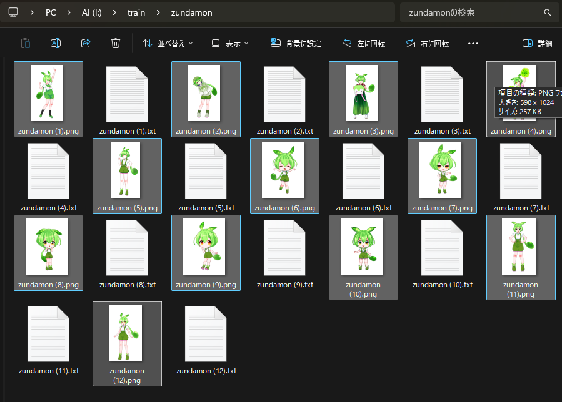Screen dimensions: 562x402
Task: Select zundamon (1).txt file icon
Action: click(127, 94)
